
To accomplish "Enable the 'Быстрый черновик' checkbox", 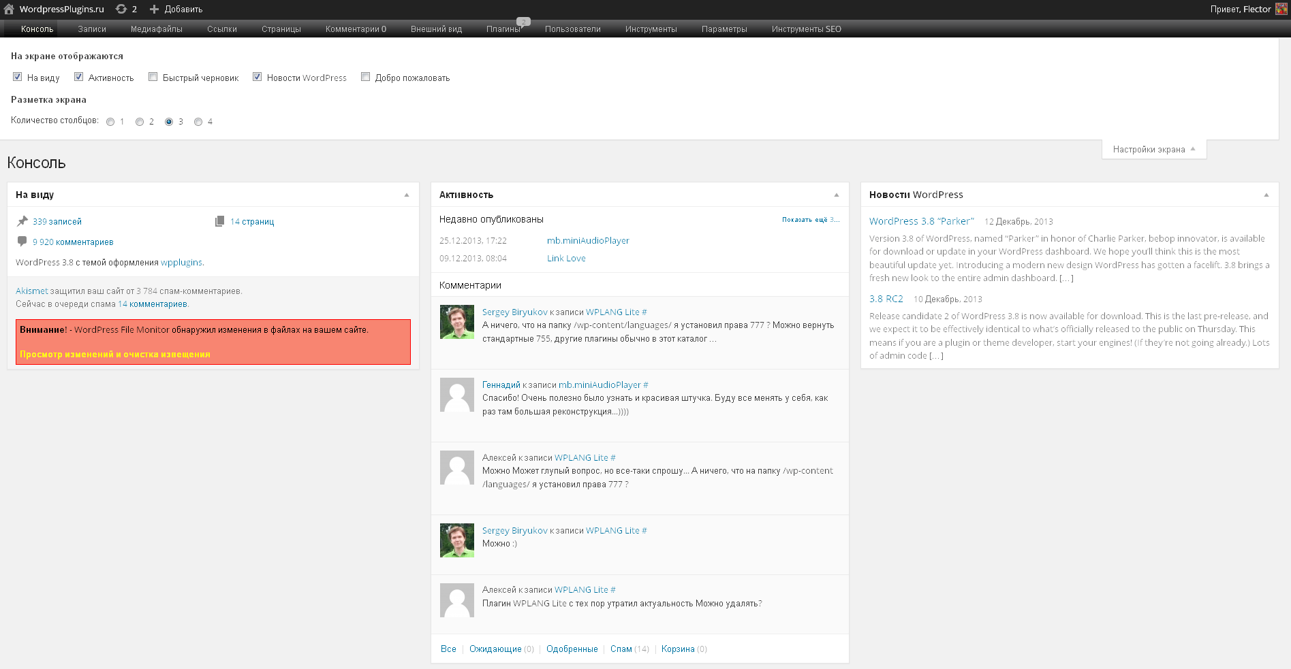I will 153,77.
